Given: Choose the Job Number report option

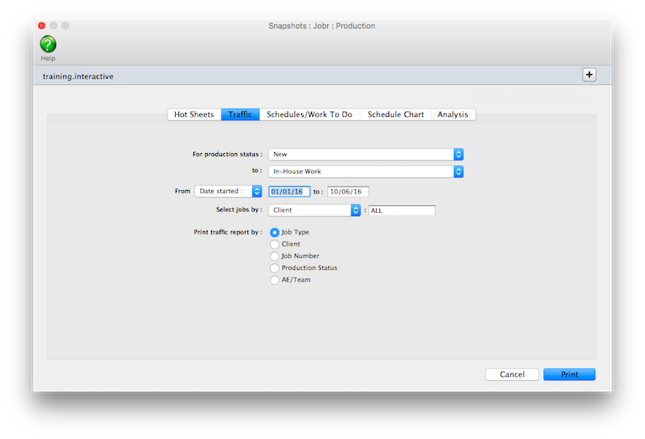Looking at the screenshot, I should pos(274,256).
